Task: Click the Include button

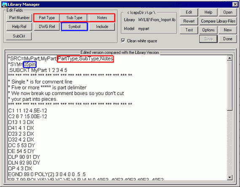Action: [x=102, y=26]
